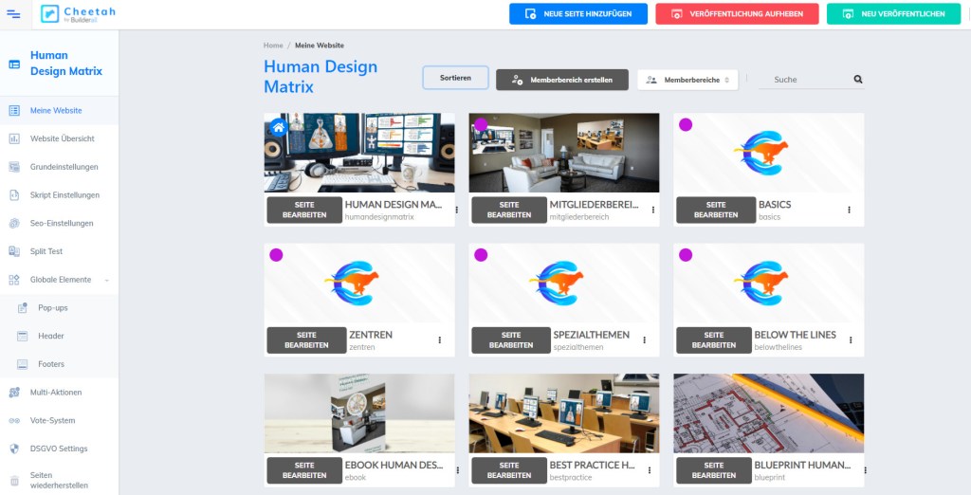Open DSGVO Settings shield item
This screenshot has width=971, height=495.
(59, 449)
